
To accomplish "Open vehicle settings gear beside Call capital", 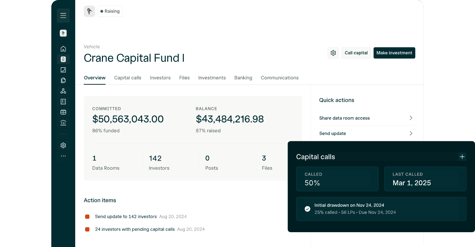I will pyautogui.click(x=333, y=53).
